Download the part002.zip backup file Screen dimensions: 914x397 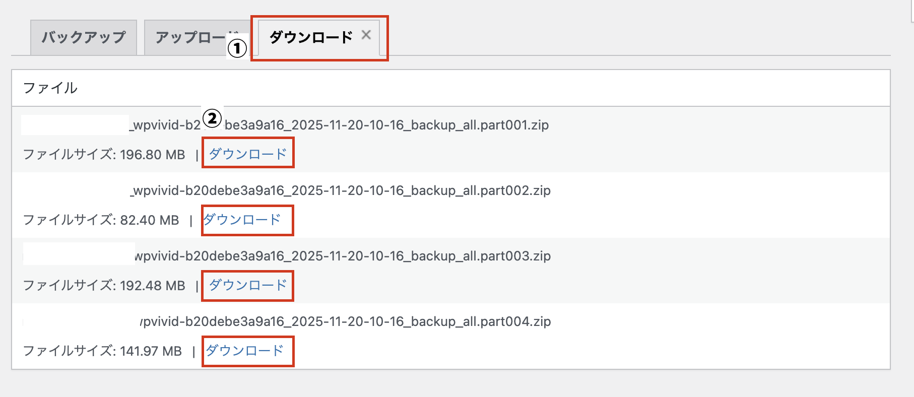point(246,220)
